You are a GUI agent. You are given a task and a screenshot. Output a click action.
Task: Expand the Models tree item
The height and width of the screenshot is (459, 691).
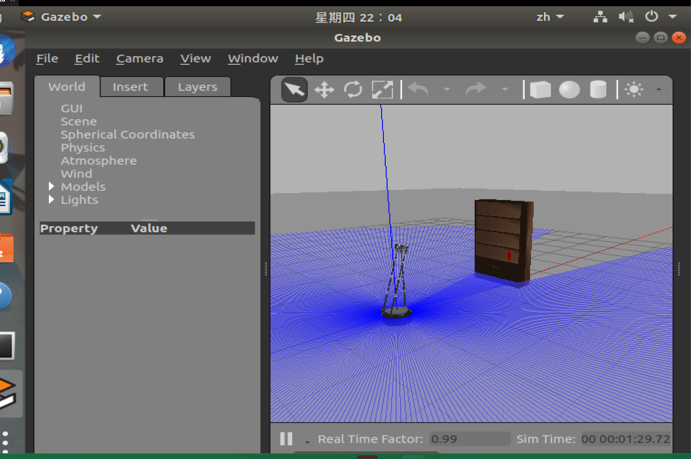point(51,187)
